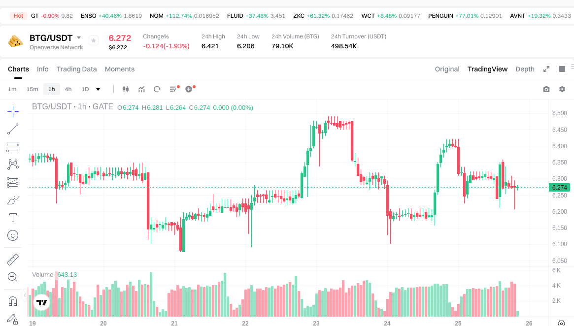
Task: Activate the magnet snap mode
Action: tap(13, 301)
